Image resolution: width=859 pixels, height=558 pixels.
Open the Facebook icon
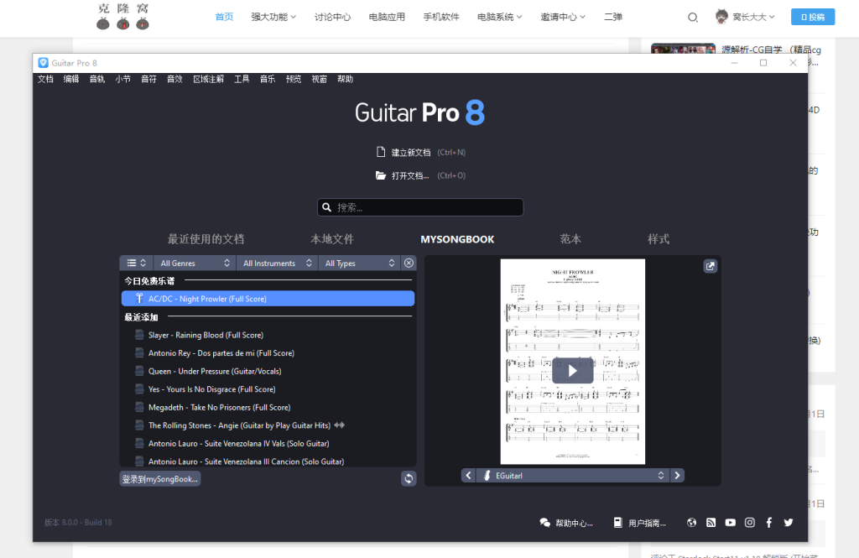(x=768, y=523)
